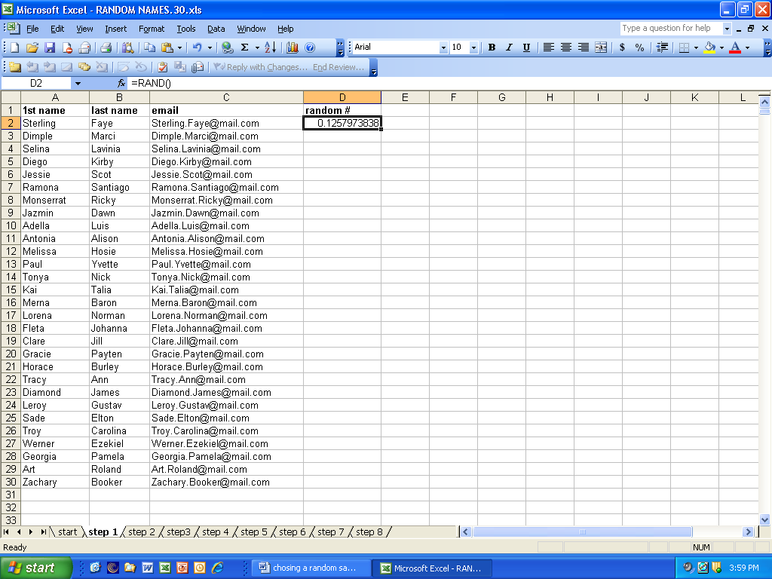The width and height of the screenshot is (772, 579).
Task: Click the Copy icon
Action: tap(149, 47)
